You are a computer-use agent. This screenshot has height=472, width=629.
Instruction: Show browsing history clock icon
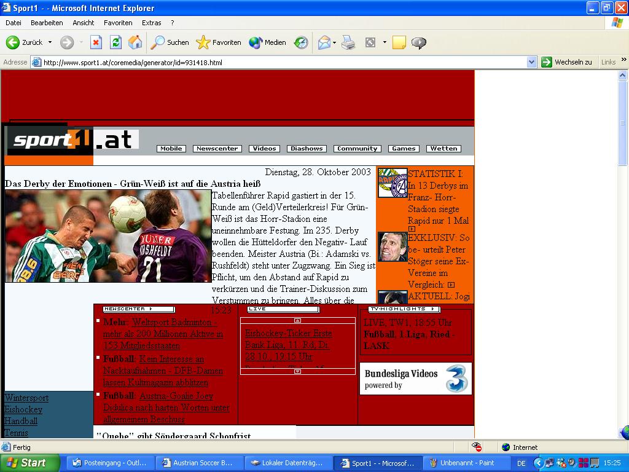coord(301,42)
